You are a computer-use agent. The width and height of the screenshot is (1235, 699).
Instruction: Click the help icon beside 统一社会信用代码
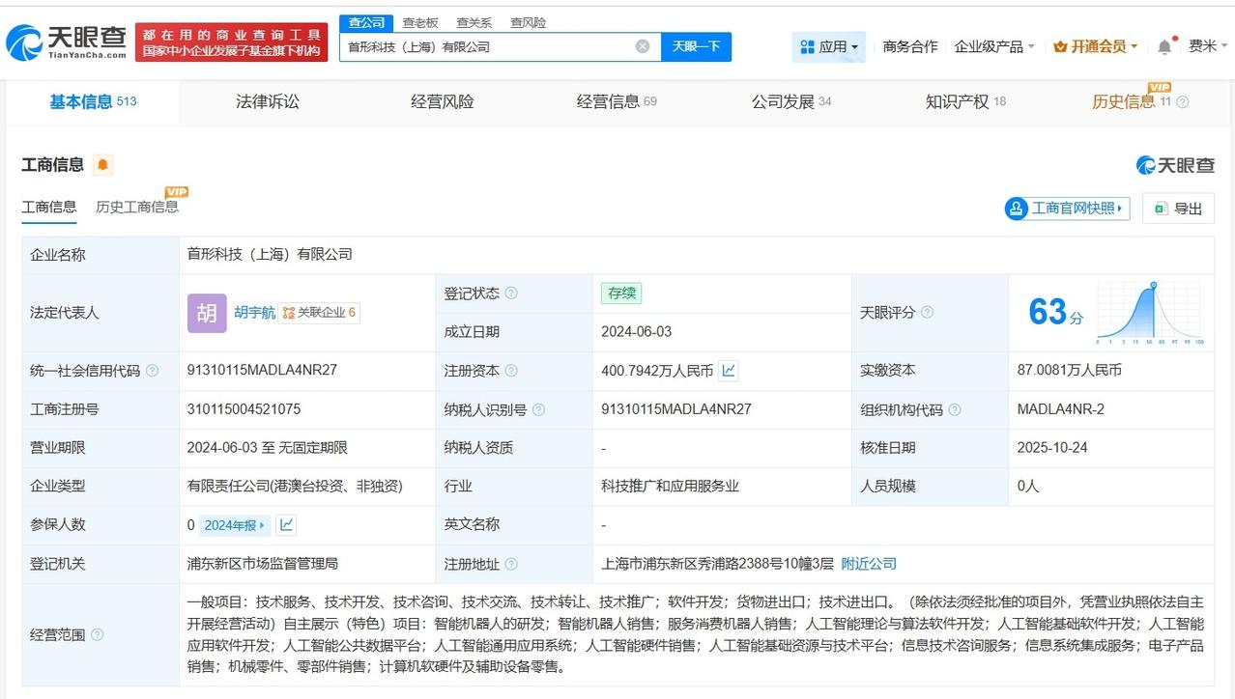(152, 371)
